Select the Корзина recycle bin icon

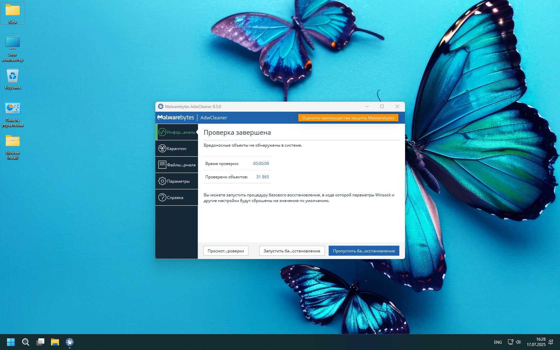pyautogui.click(x=13, y=79)
